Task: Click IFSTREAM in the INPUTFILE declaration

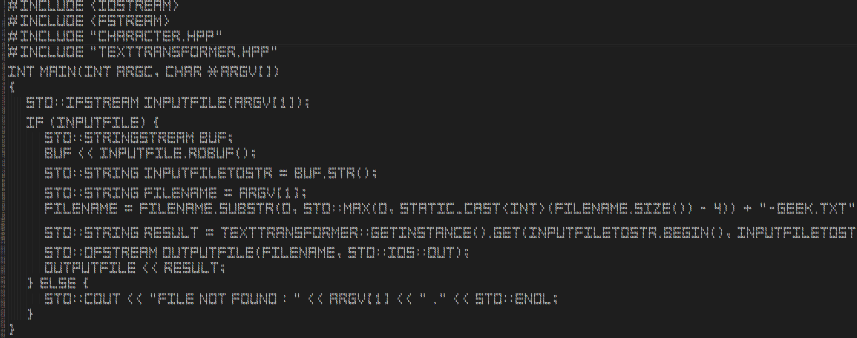Action: (x=102, y=103)
